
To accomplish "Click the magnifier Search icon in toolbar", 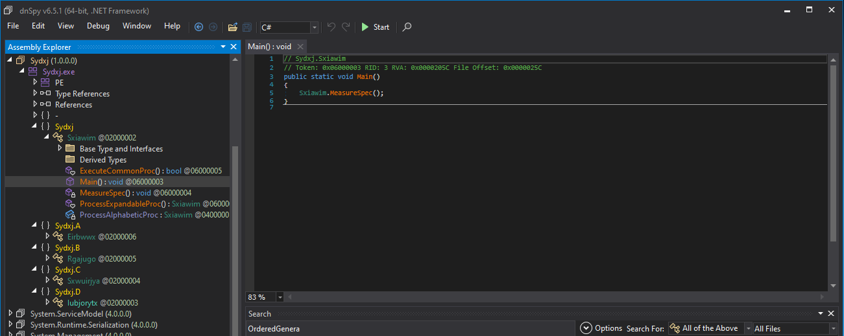I will coord(407,27).
